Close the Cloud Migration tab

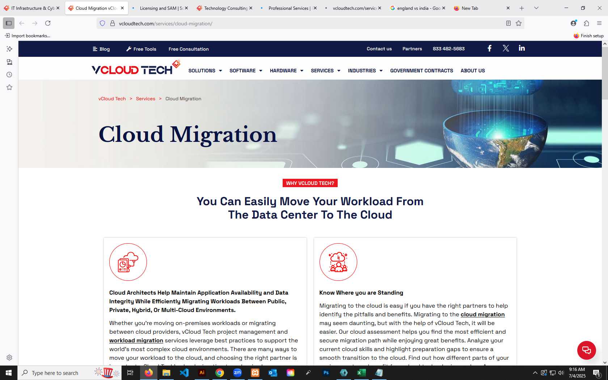pyautogui.click(x=122, y=8)
